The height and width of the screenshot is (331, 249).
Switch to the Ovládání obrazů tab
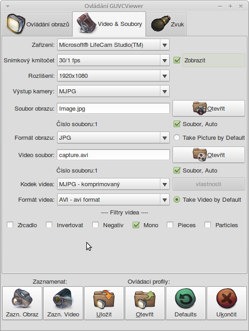[37, 24]
